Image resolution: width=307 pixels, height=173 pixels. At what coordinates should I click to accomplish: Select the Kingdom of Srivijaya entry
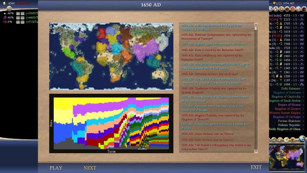click(x=287, y=92)
